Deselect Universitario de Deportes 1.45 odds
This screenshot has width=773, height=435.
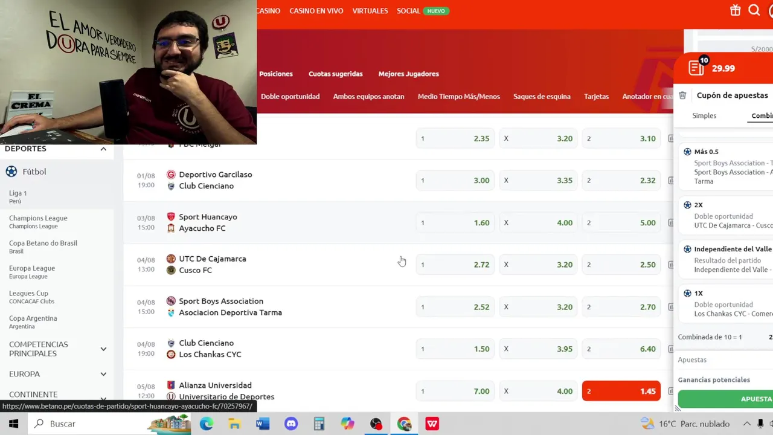coord(621,391)
